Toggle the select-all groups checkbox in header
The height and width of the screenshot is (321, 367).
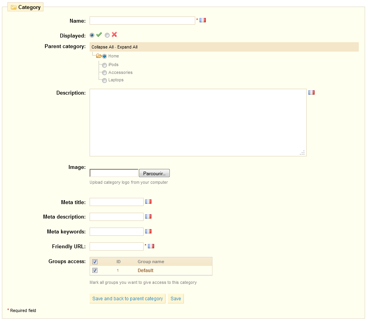click(95, 262)
